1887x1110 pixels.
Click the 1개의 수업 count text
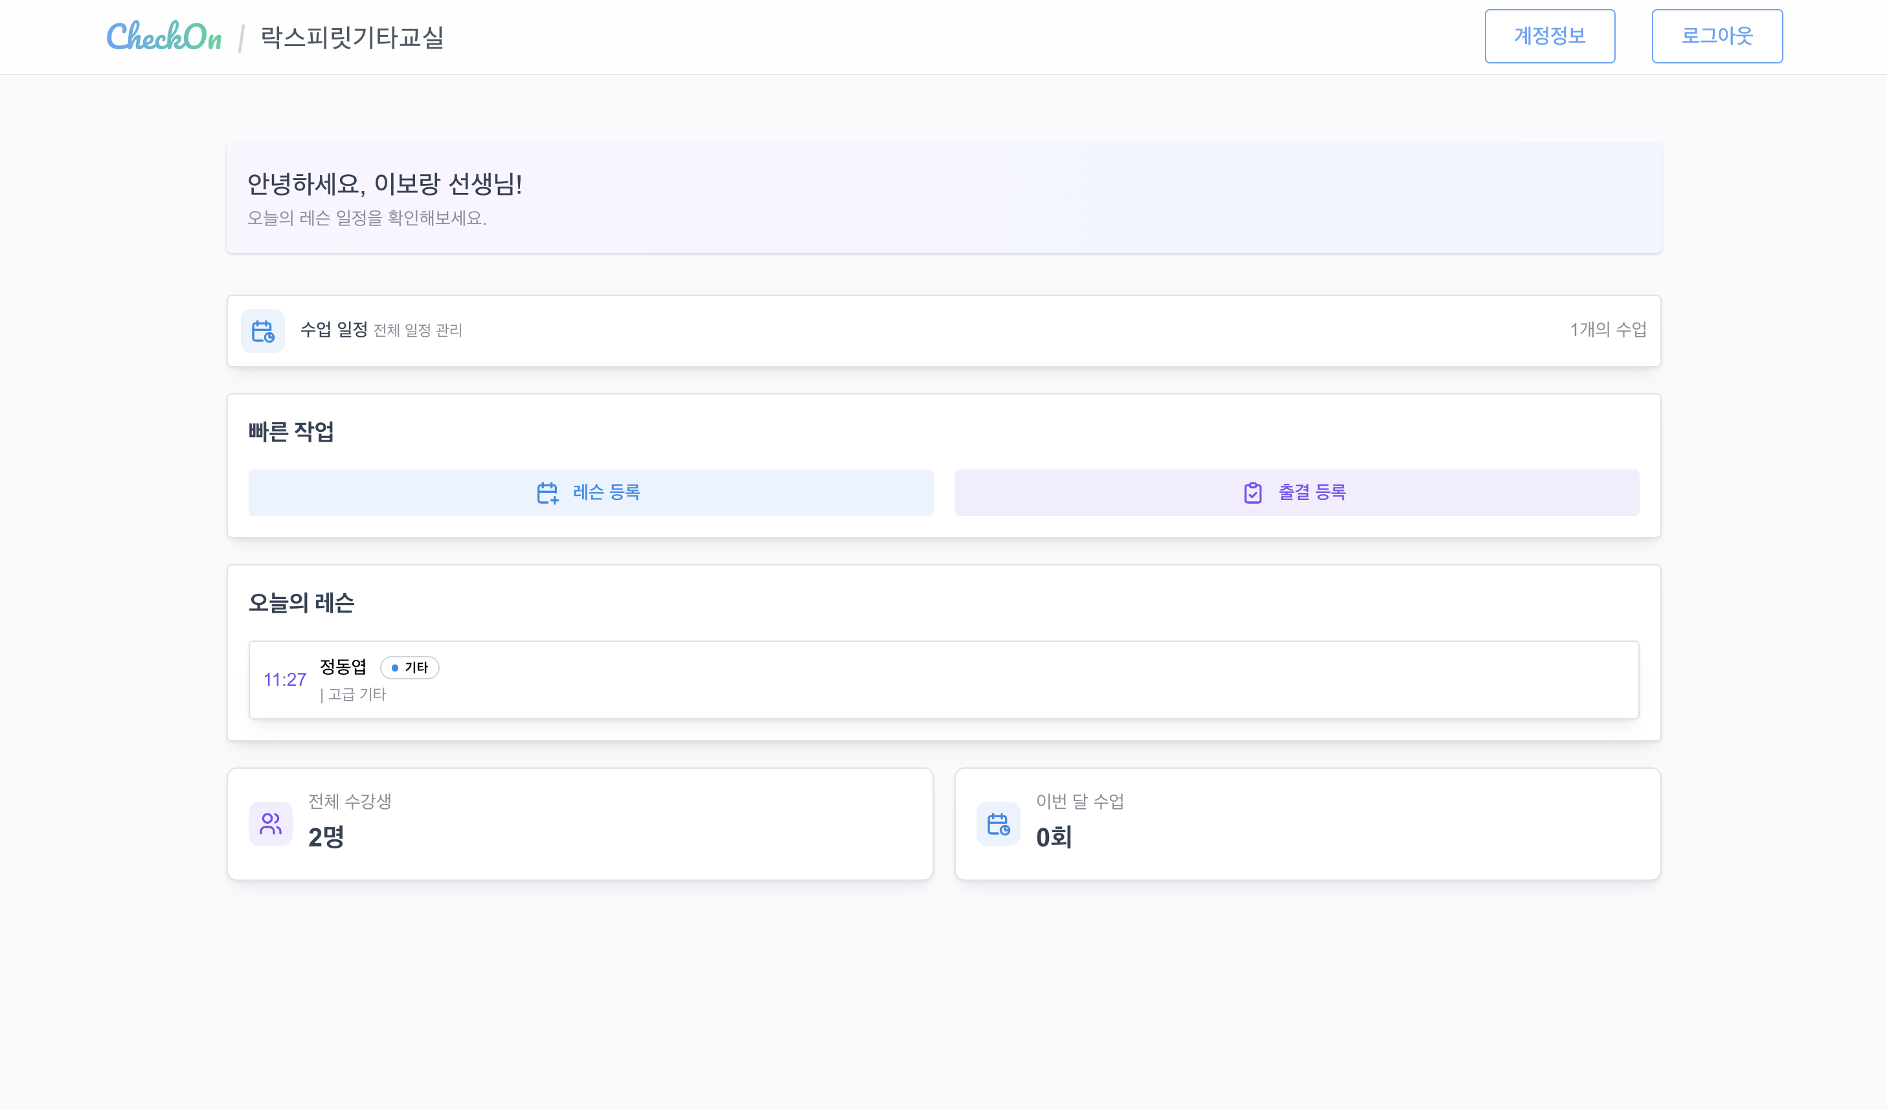point(1608,330)
